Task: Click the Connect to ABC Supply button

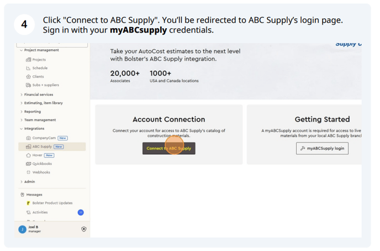Action: [168, 148]
